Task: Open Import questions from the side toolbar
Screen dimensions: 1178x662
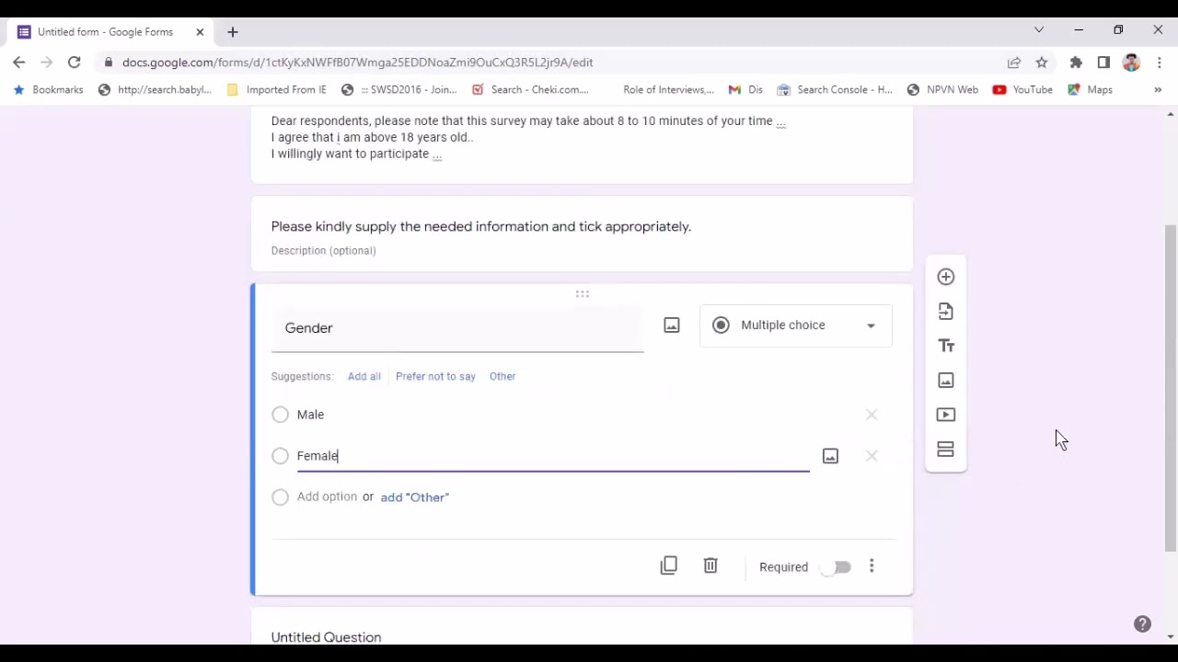Action: click(946, 312)
